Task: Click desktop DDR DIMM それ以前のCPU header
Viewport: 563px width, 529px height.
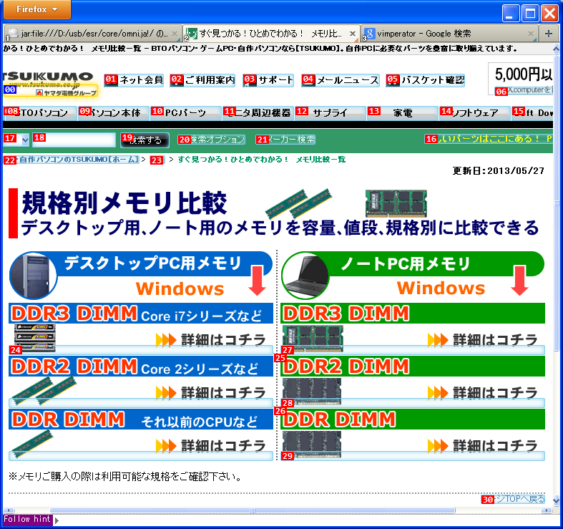Action: pyautogui.click(x=141, y=419)
